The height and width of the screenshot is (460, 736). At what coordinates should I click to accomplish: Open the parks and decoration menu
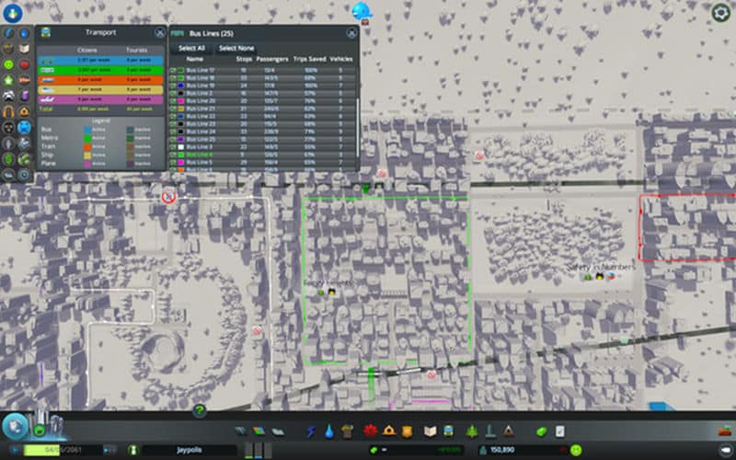(x=472, y=431)
